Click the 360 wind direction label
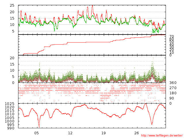 tap(173, 83)
